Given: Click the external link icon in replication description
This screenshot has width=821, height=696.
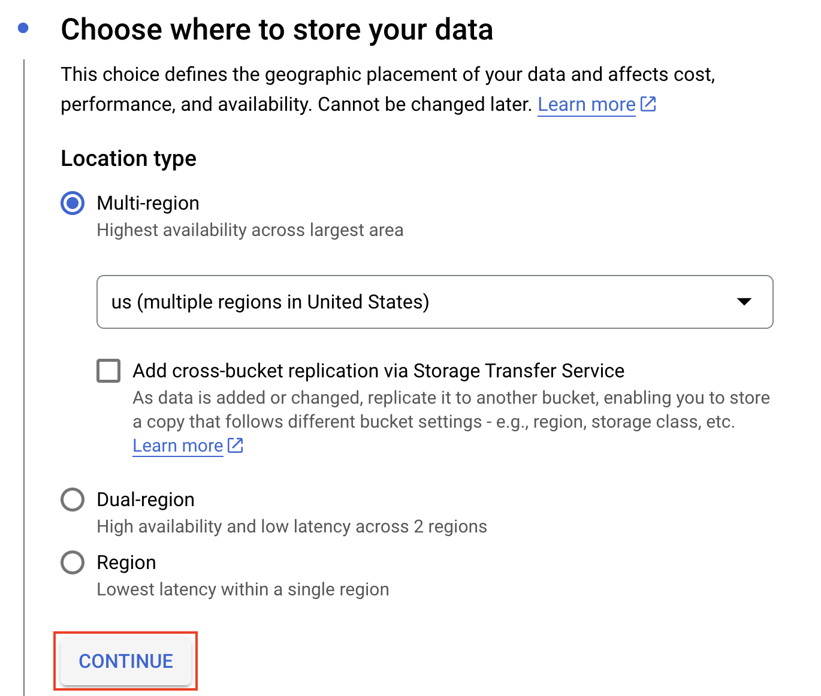Looking at the screenshot, I should pos(235,445).
